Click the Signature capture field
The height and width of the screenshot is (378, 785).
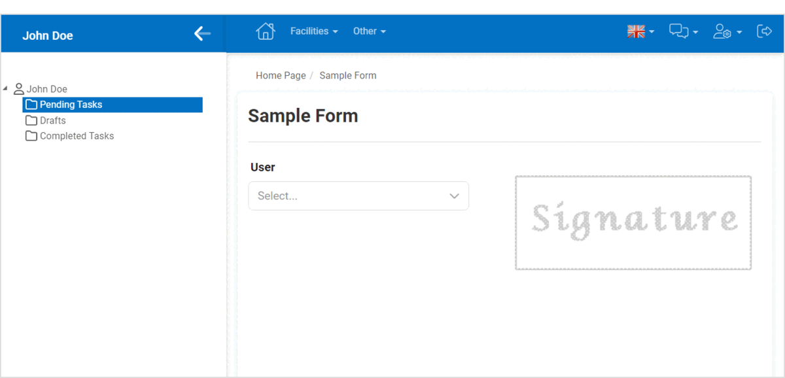coord(633,222)
